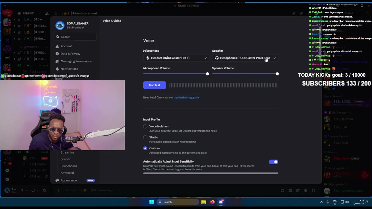Open Messaging Permissions settings
372x209 pixels.
click(76, 61)
